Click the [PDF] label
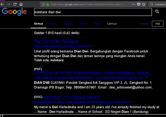 tap(38, 69)
